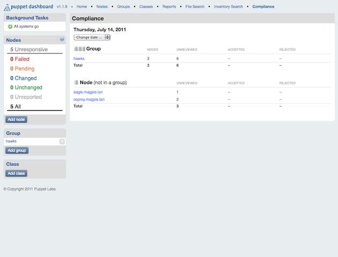Viewport: 338px width, 257px height.
Task: Click UNREVIEWED header in the Group table
Action: click(187, 50)
